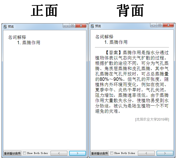Click the right window's 预览 title text
The width and height of the screenshot is (176, 158).
(98, 26)
